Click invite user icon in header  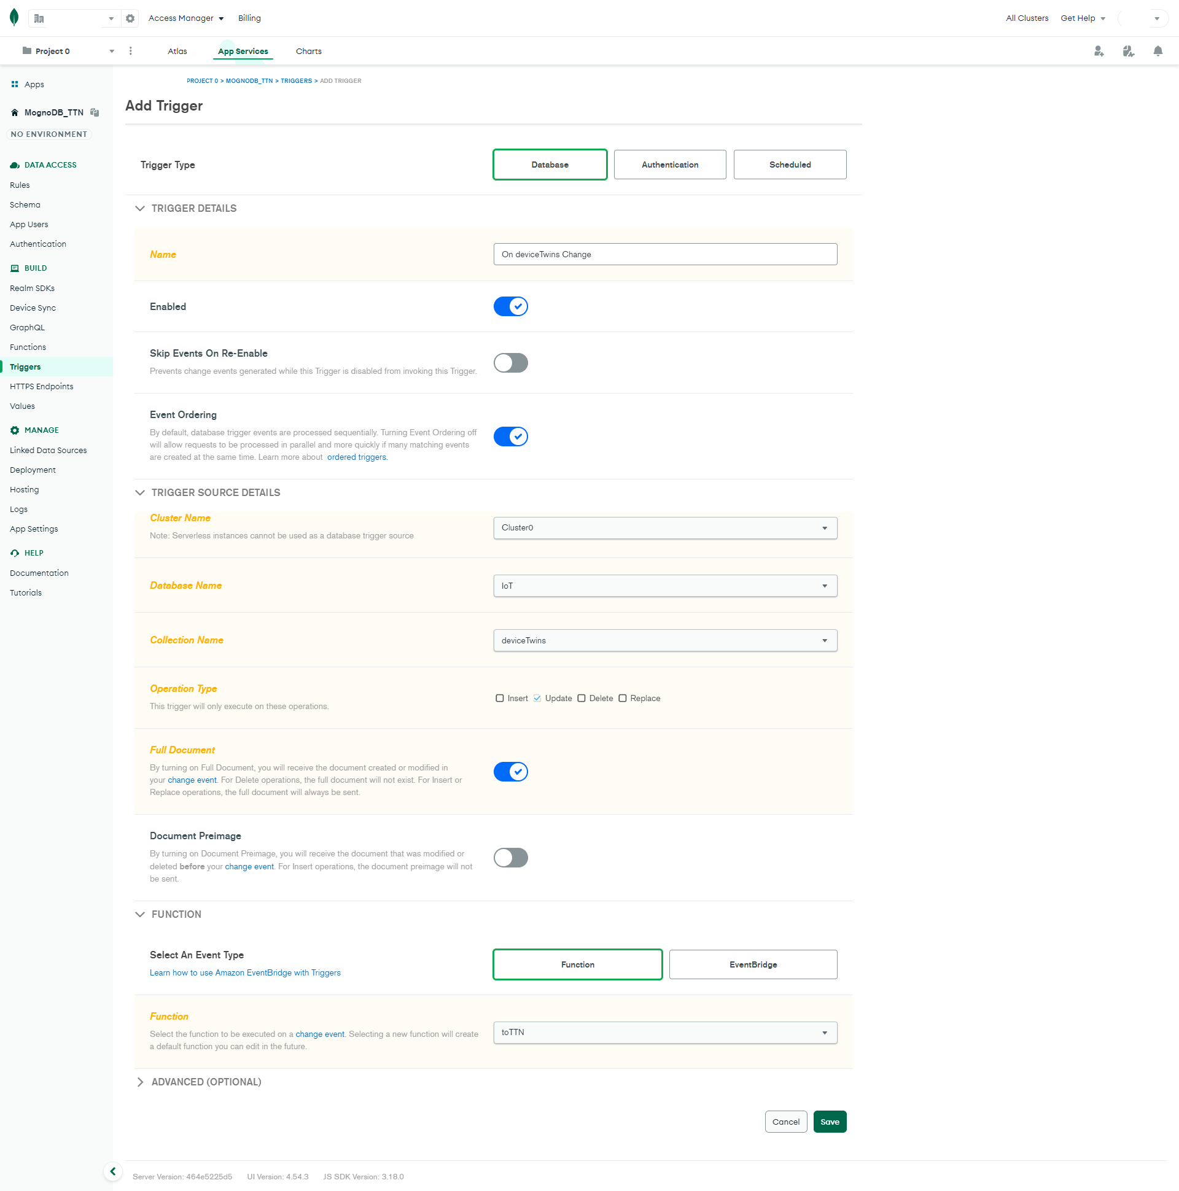tap(1098, 51)
